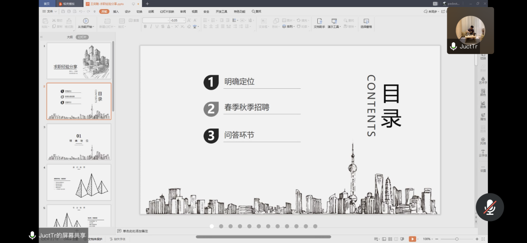Screen dimensions: 527x243
Task: Toggle the 幻灯片 thumbnail view in slide panel
Action: [x=82, y=37]
